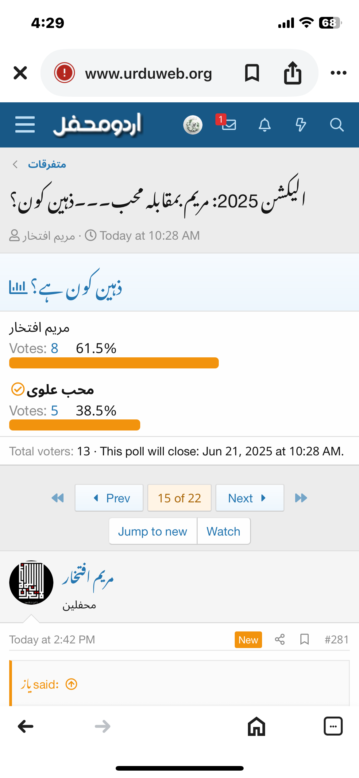Image resolution: width=359 pixels, height=778 pixels.
Task: Go to Next page of thread
Action: click(250, 498)
